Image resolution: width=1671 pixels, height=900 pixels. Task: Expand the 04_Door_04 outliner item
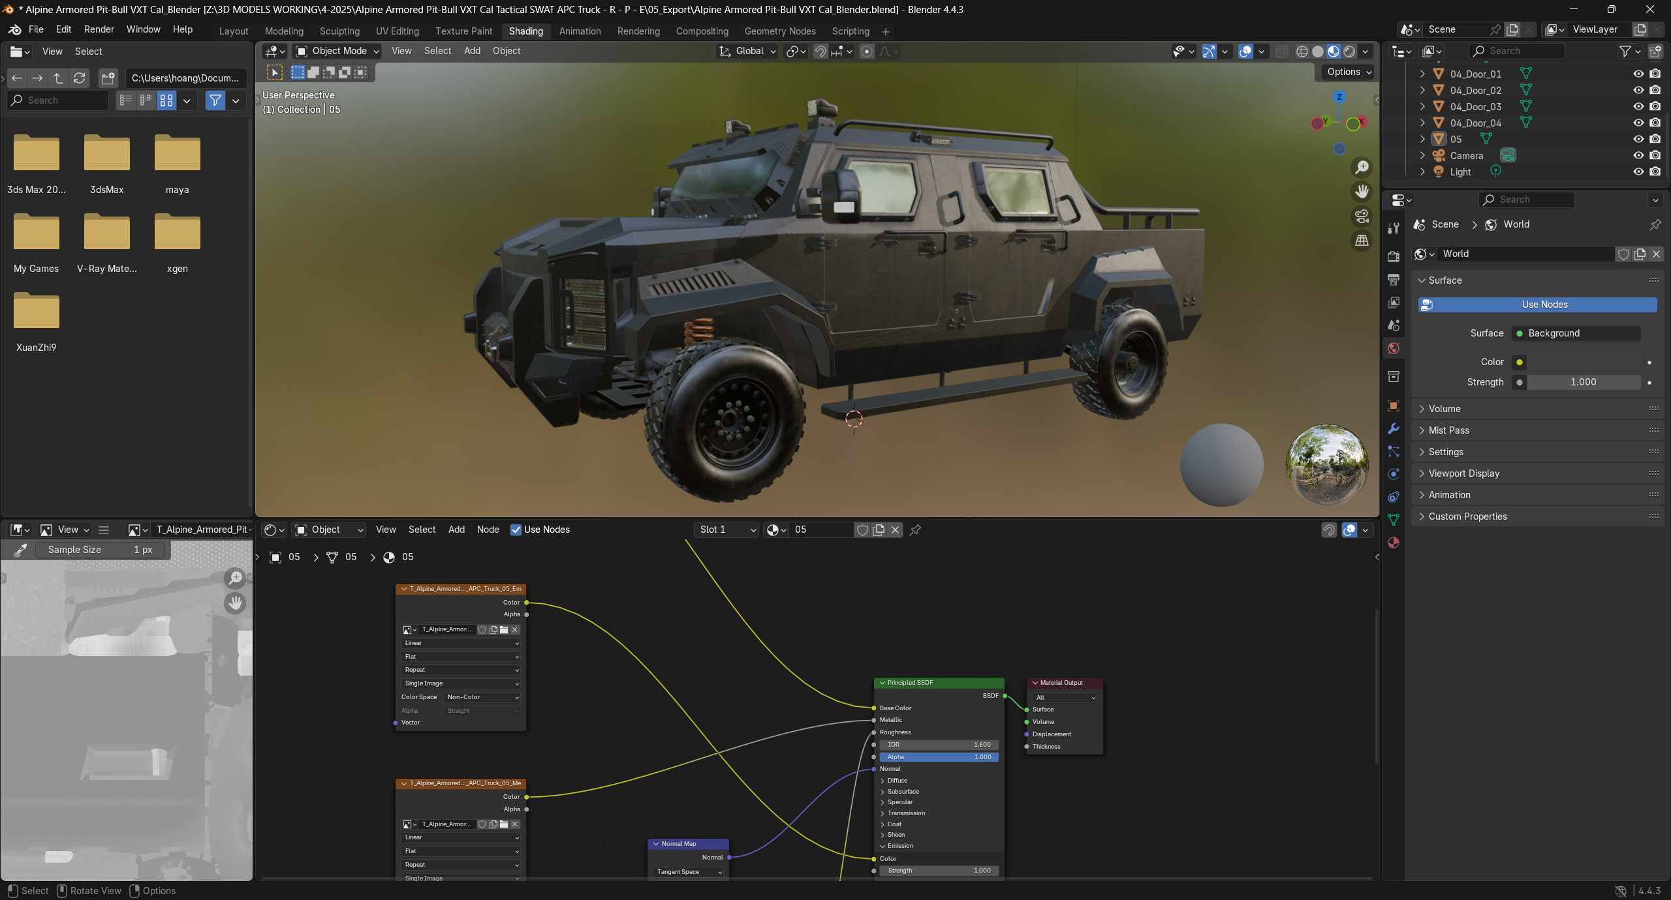click(x=1422, y=123)
